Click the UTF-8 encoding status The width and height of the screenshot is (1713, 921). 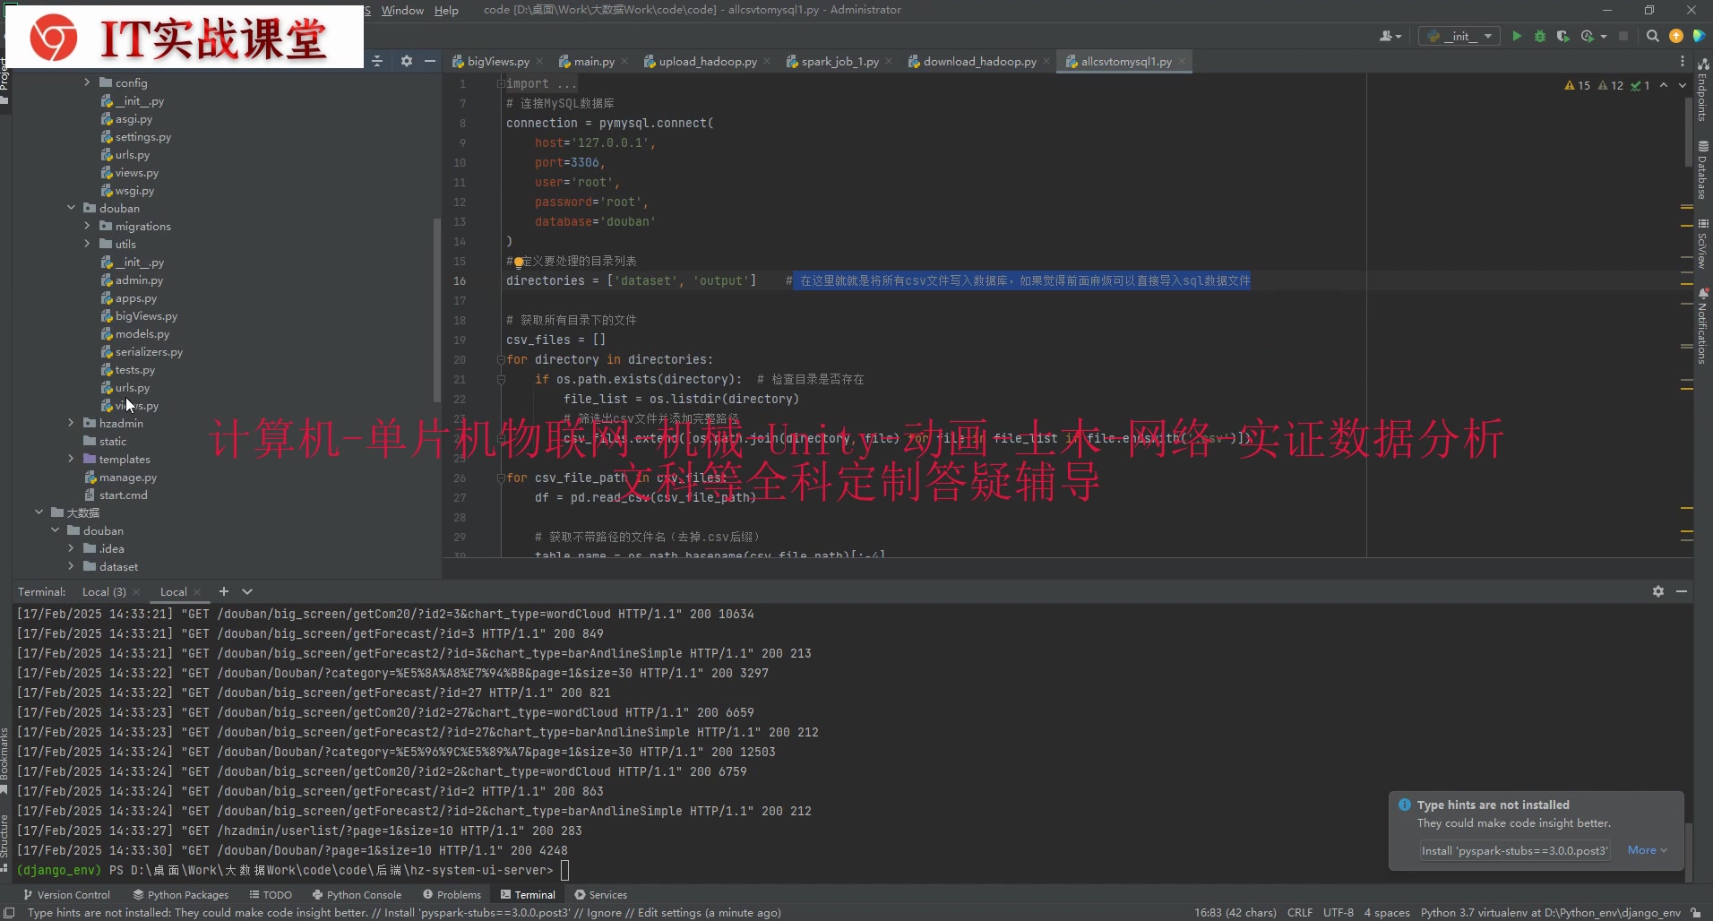1338,912
